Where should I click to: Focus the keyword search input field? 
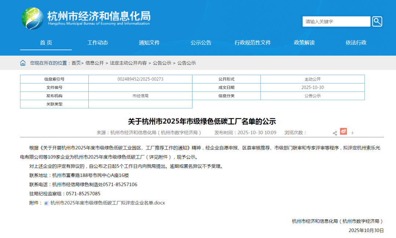click(x=336, y=22)
